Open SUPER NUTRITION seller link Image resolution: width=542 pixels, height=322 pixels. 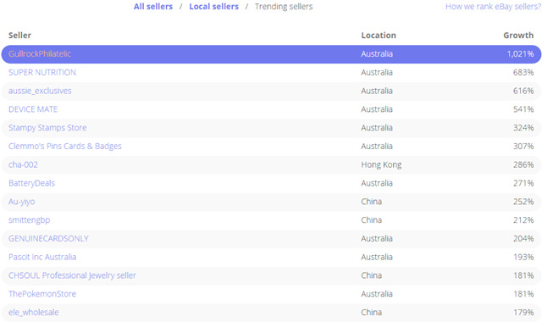[42, 72]
